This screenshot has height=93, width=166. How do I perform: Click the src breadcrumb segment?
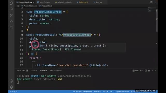(x=18, y=6)
